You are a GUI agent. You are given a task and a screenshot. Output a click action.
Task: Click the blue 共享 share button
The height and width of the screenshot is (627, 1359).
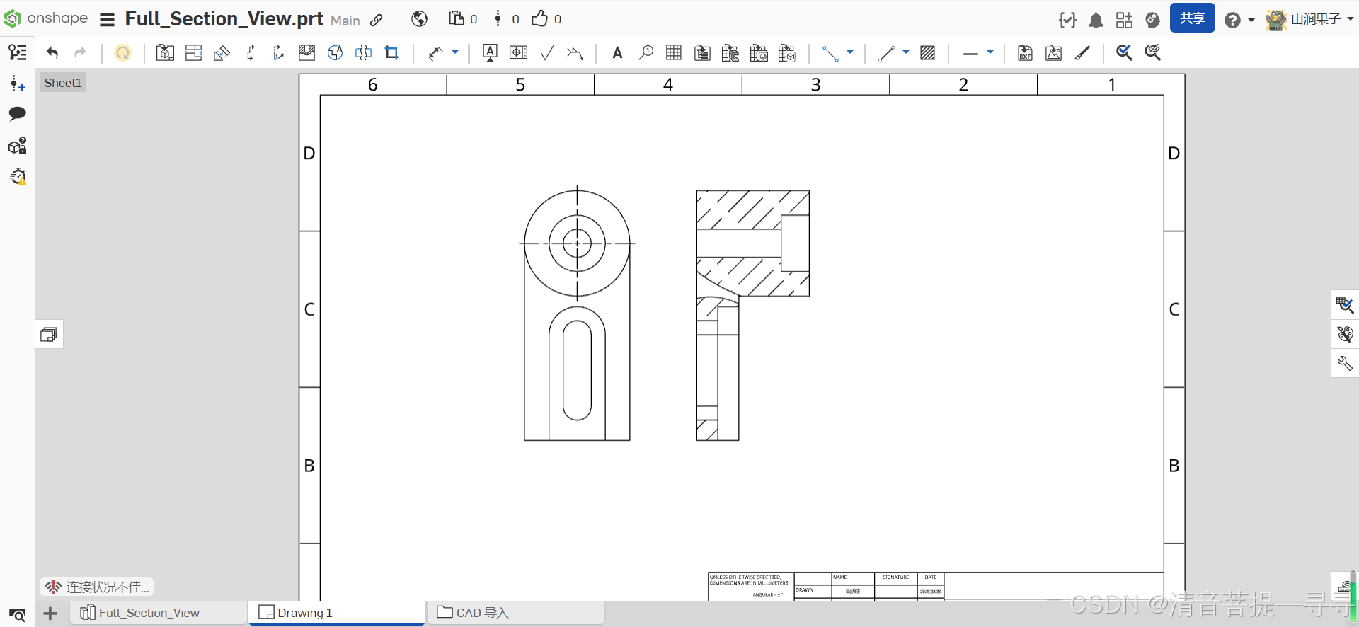(x=1193, y=18)
